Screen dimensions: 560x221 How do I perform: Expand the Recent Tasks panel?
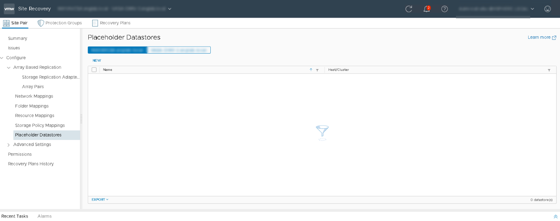point(555,216)
